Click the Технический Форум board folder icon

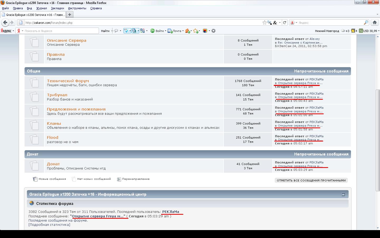tap(34, 83)
